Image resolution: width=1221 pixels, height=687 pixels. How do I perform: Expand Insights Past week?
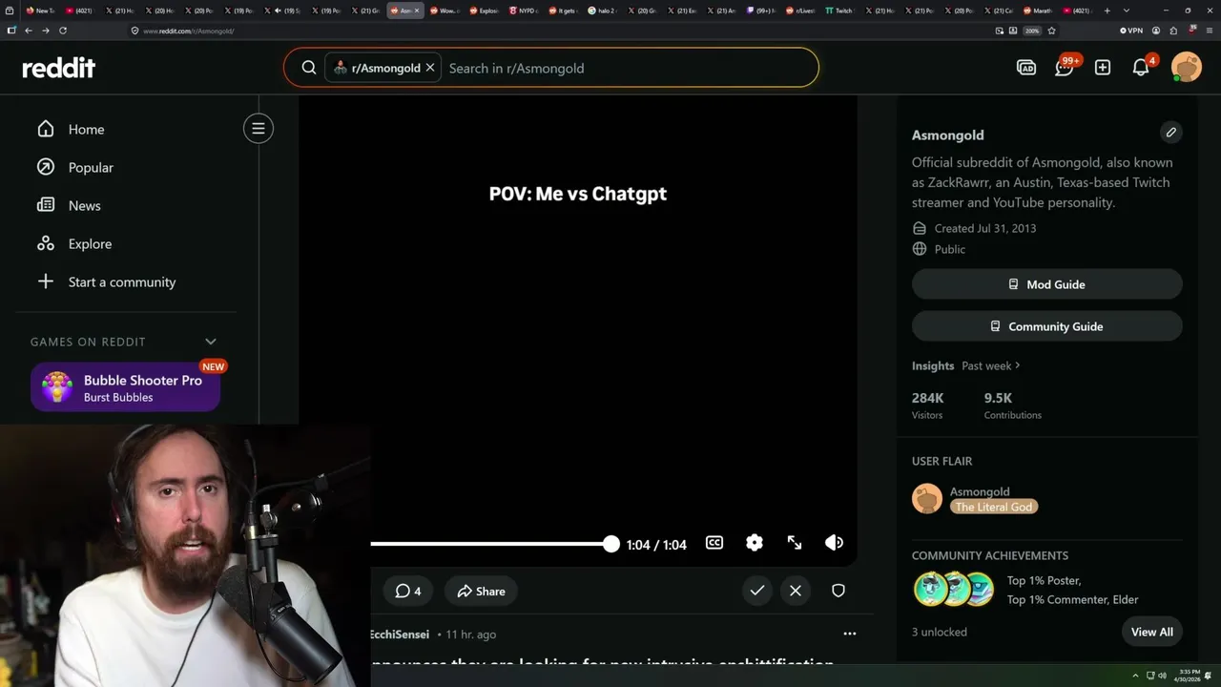pyautogui.click(x=991, y=365)
